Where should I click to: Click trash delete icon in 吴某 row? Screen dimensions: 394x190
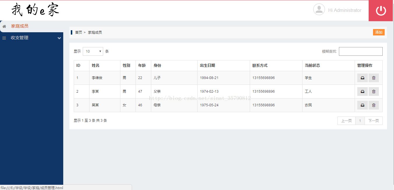(x=374, y=105)
